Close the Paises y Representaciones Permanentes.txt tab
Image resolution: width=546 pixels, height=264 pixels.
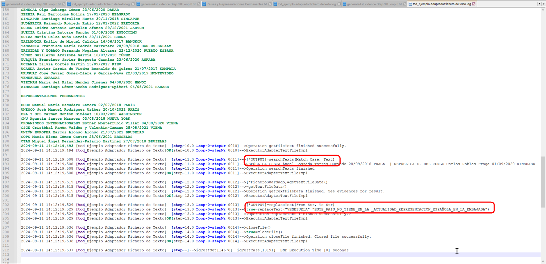270,4
